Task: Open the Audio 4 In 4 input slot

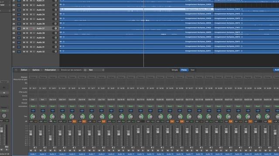Action: click(63, 88)
